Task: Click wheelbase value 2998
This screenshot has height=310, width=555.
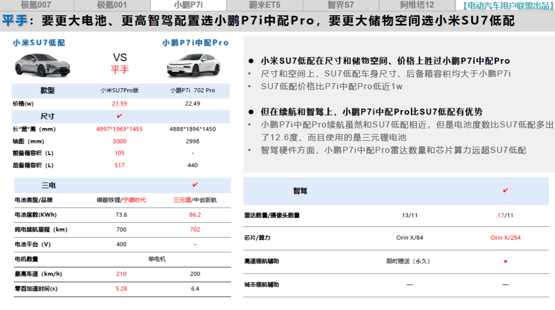Action: click(x=193, y=141)
